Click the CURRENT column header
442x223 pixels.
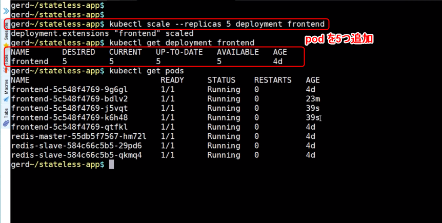[x=126, y=52]
